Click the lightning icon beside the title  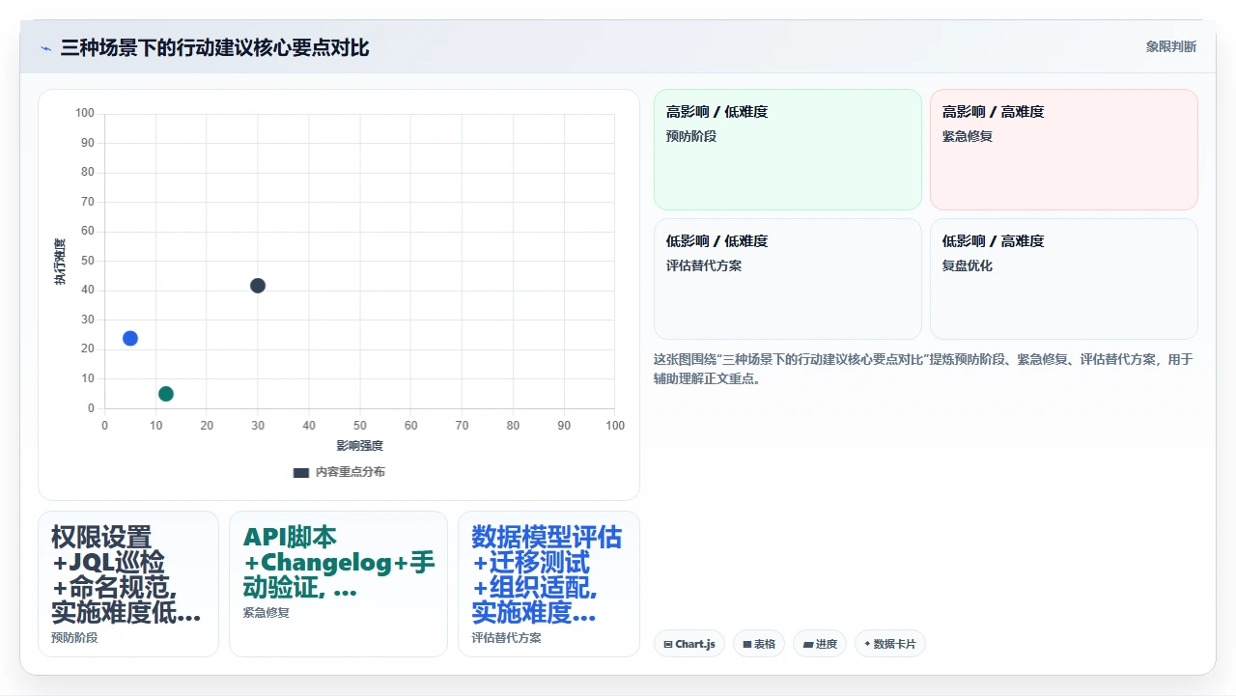(x=45, y=48)
